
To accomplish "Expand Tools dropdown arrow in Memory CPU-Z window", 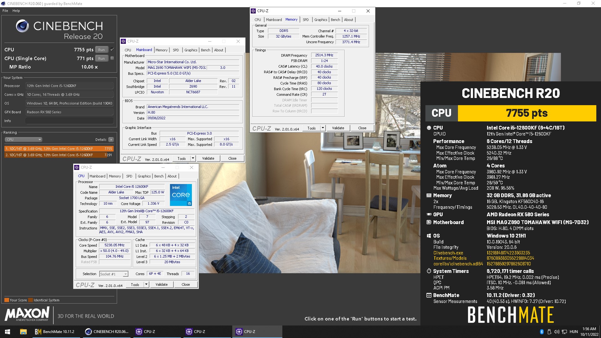I will [323, 128].
